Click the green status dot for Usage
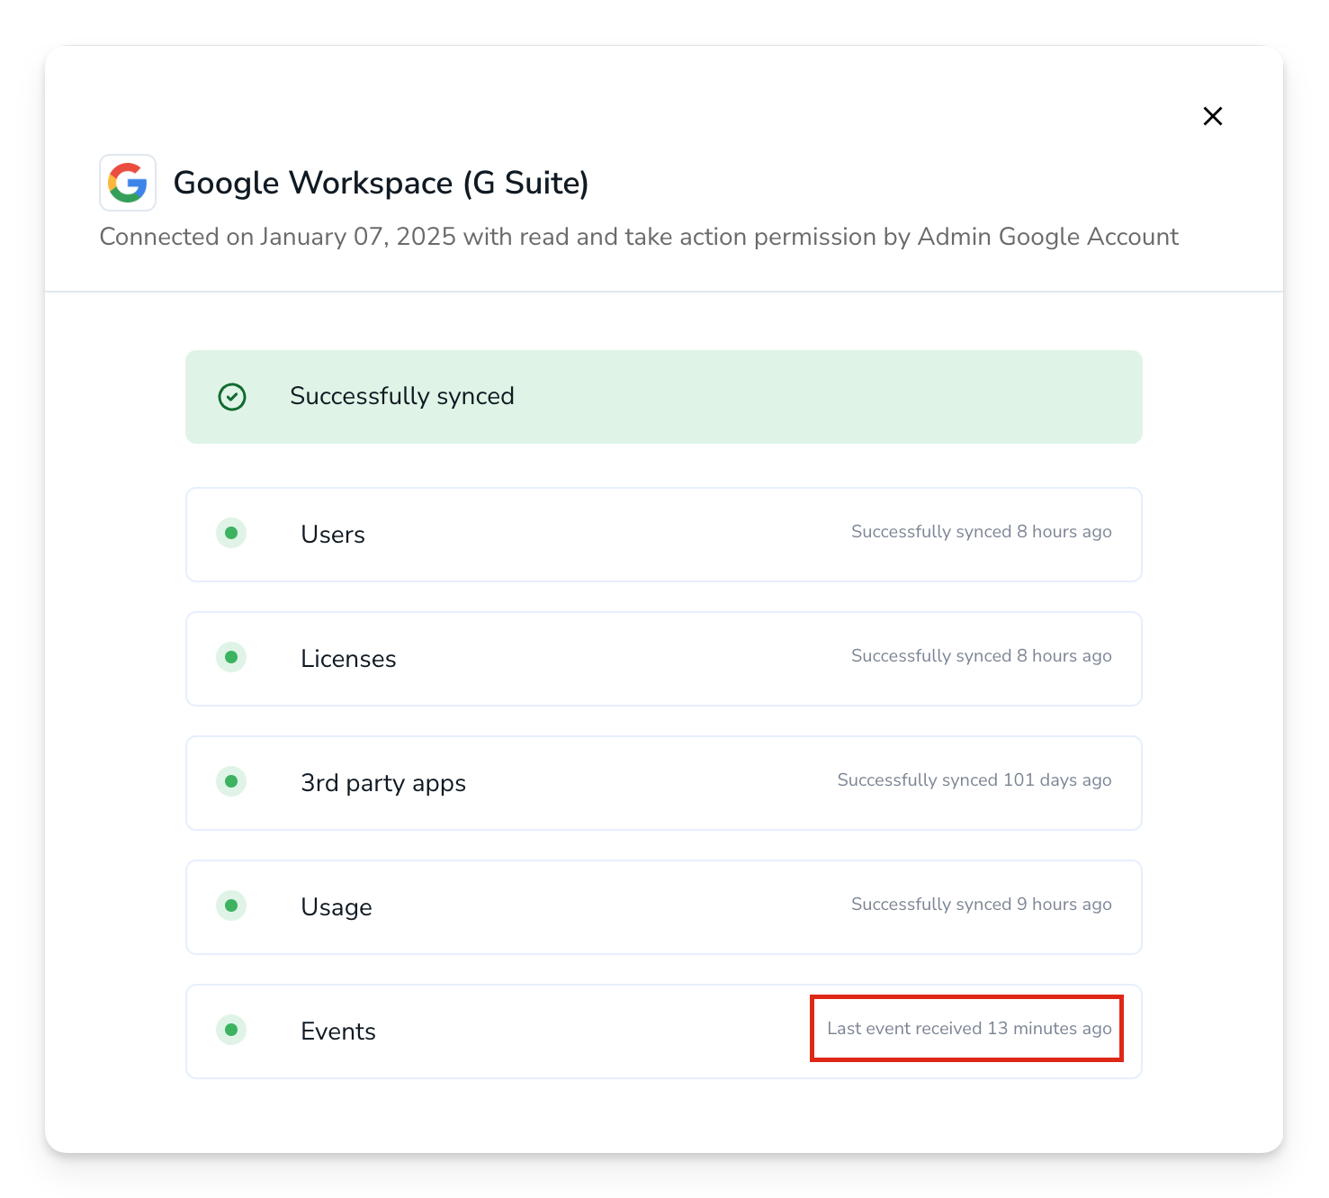The width and height of the screenshot is (1329, 1198). pyautogui.click(x=231, y=906)
